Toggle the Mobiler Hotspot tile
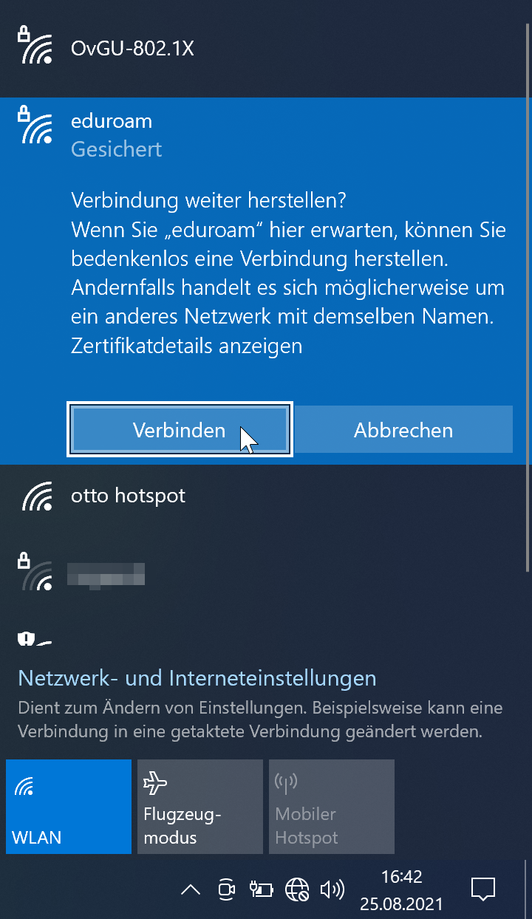The width and height of the screenshot is (532, 919). pos(332,807)
